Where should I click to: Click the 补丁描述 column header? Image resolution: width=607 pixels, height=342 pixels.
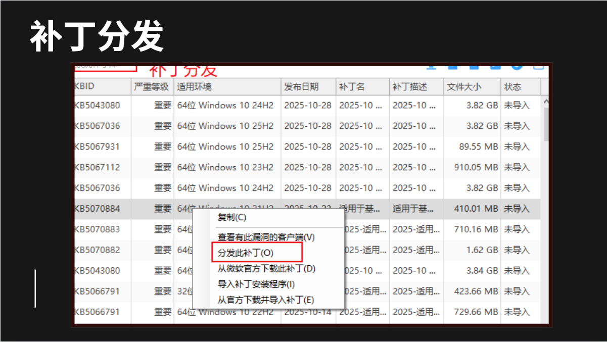tap(416, 86)
